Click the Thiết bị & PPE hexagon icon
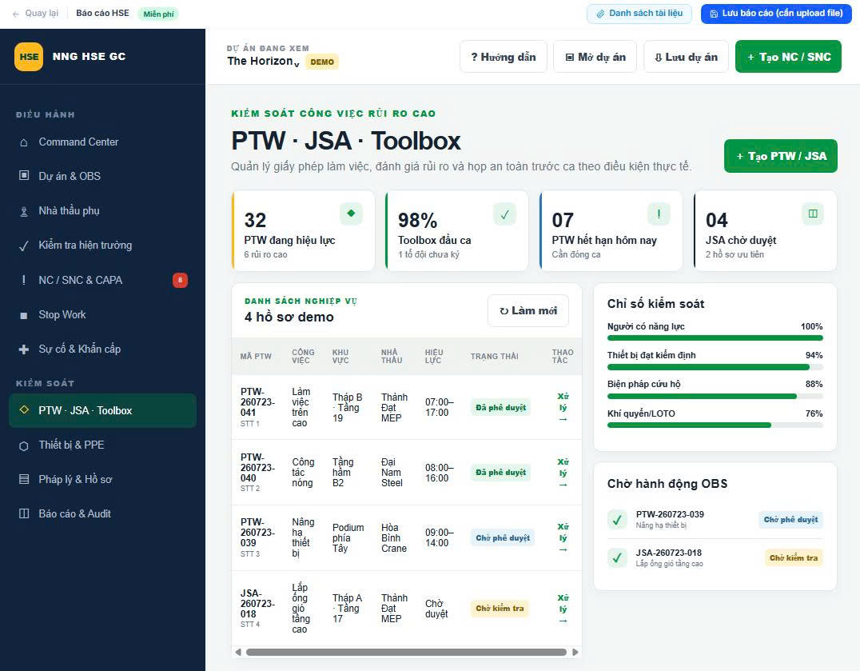This screenshot has height=671, width=860. [24, 445]
